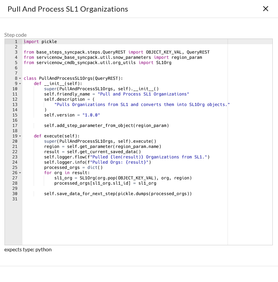Close the Pull And Process SL1 Organizations dialog
The width and height of the screenshot is (278, 282).
[x=266, y=9]
